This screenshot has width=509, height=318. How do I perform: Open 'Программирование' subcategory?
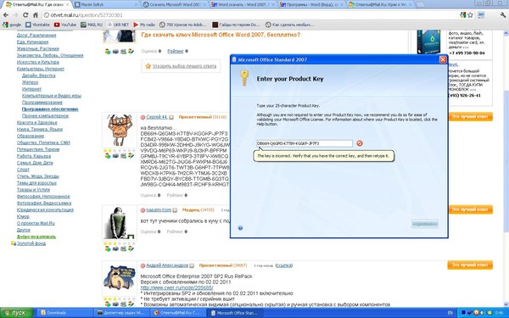[x=42, y=103]
